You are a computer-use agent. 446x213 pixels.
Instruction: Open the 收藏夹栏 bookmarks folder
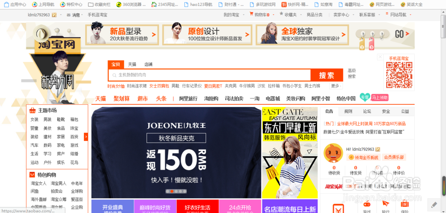pyautogui.click(x=99, y=4)
